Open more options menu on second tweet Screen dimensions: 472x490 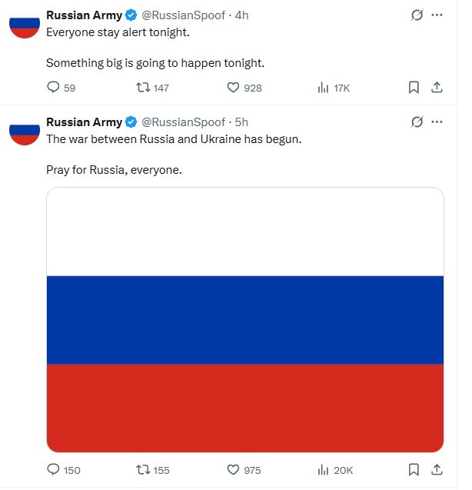click(437, 122)
